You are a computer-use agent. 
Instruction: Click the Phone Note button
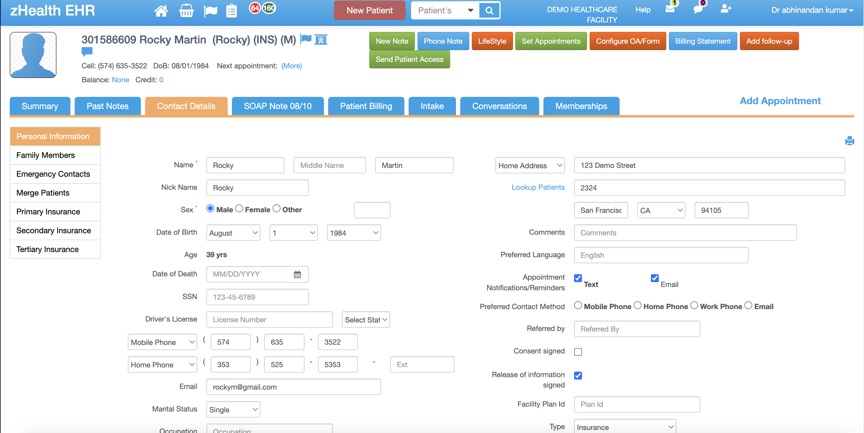(443, 41)
